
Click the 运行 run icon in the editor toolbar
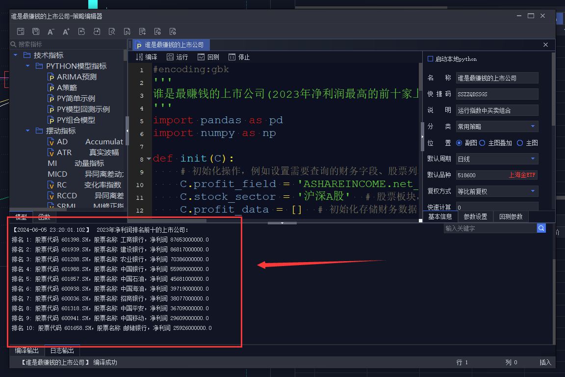(170, 57)
